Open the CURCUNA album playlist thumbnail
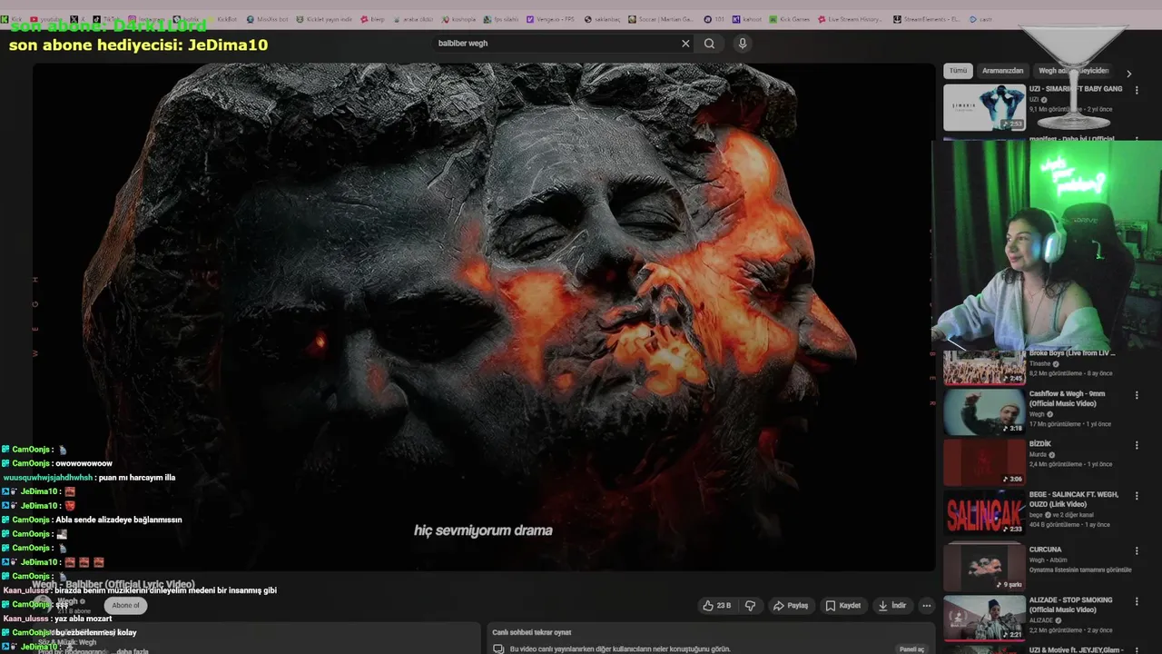Image resolution: width=1162 pixels, height=654 pixels. click(x=984, y=567)
